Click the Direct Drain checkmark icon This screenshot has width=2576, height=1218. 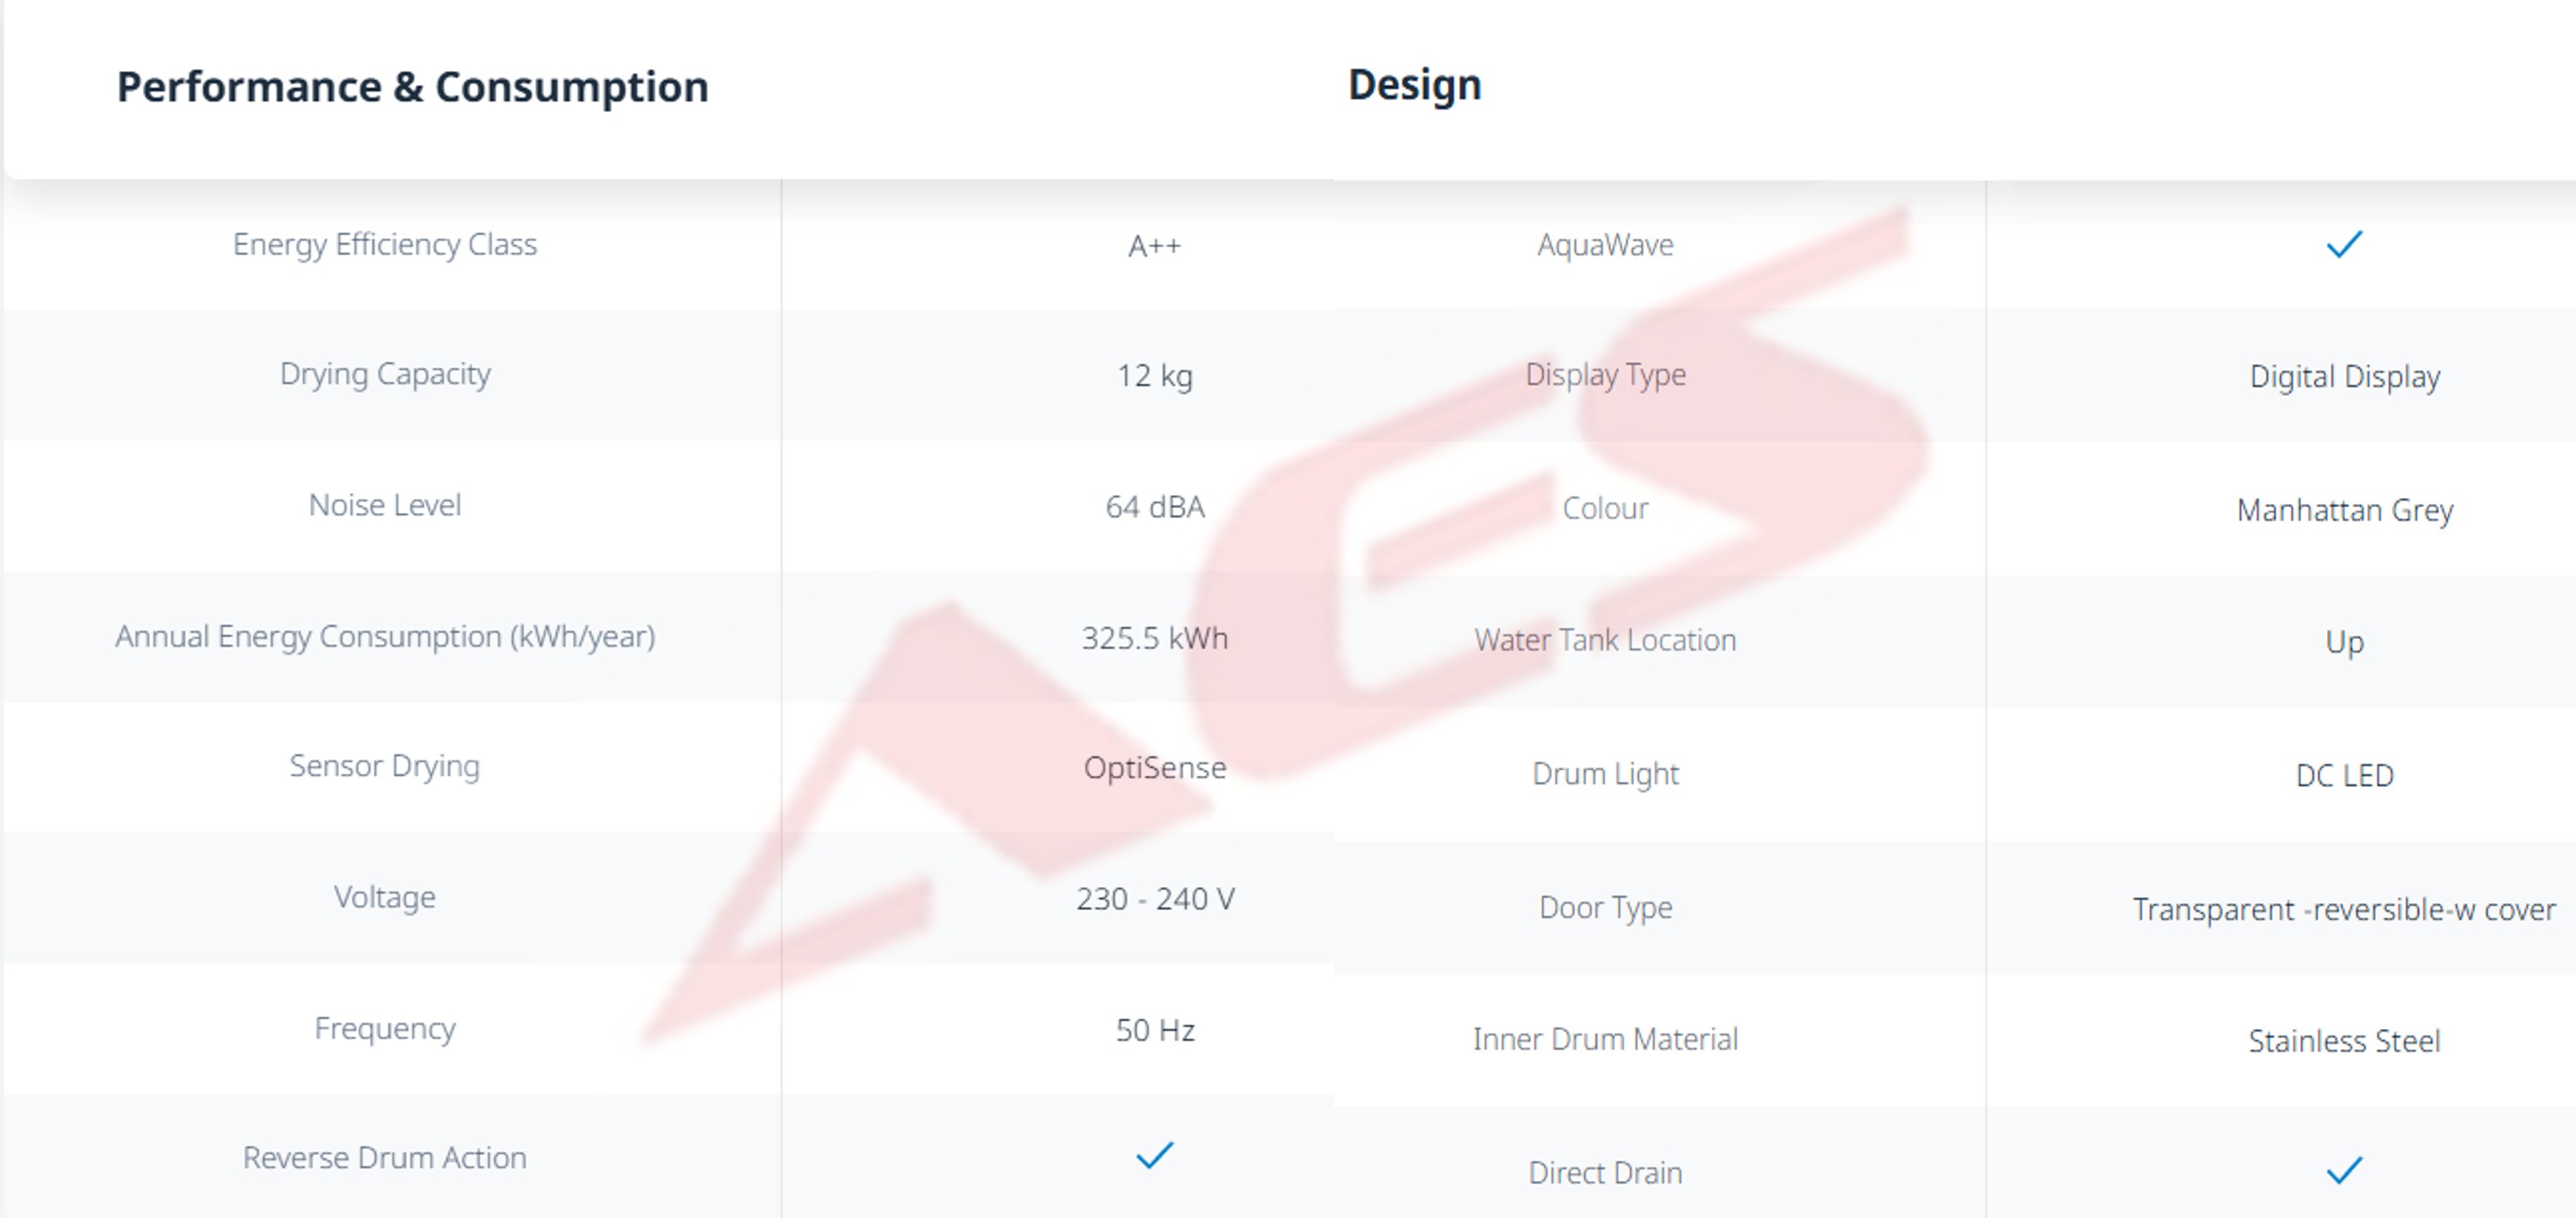tap(2343, 1170)
